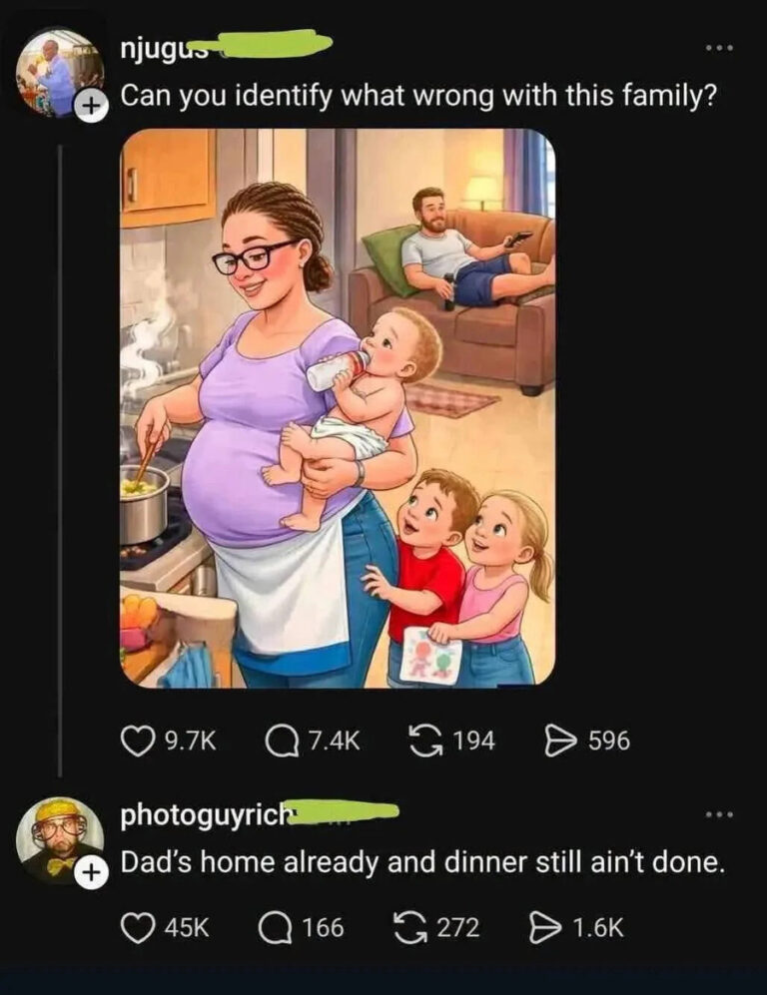Open the more options menu on photoguyrich's reply
Image resolution: width=767 pixels, height=995 pixels.
718,814
